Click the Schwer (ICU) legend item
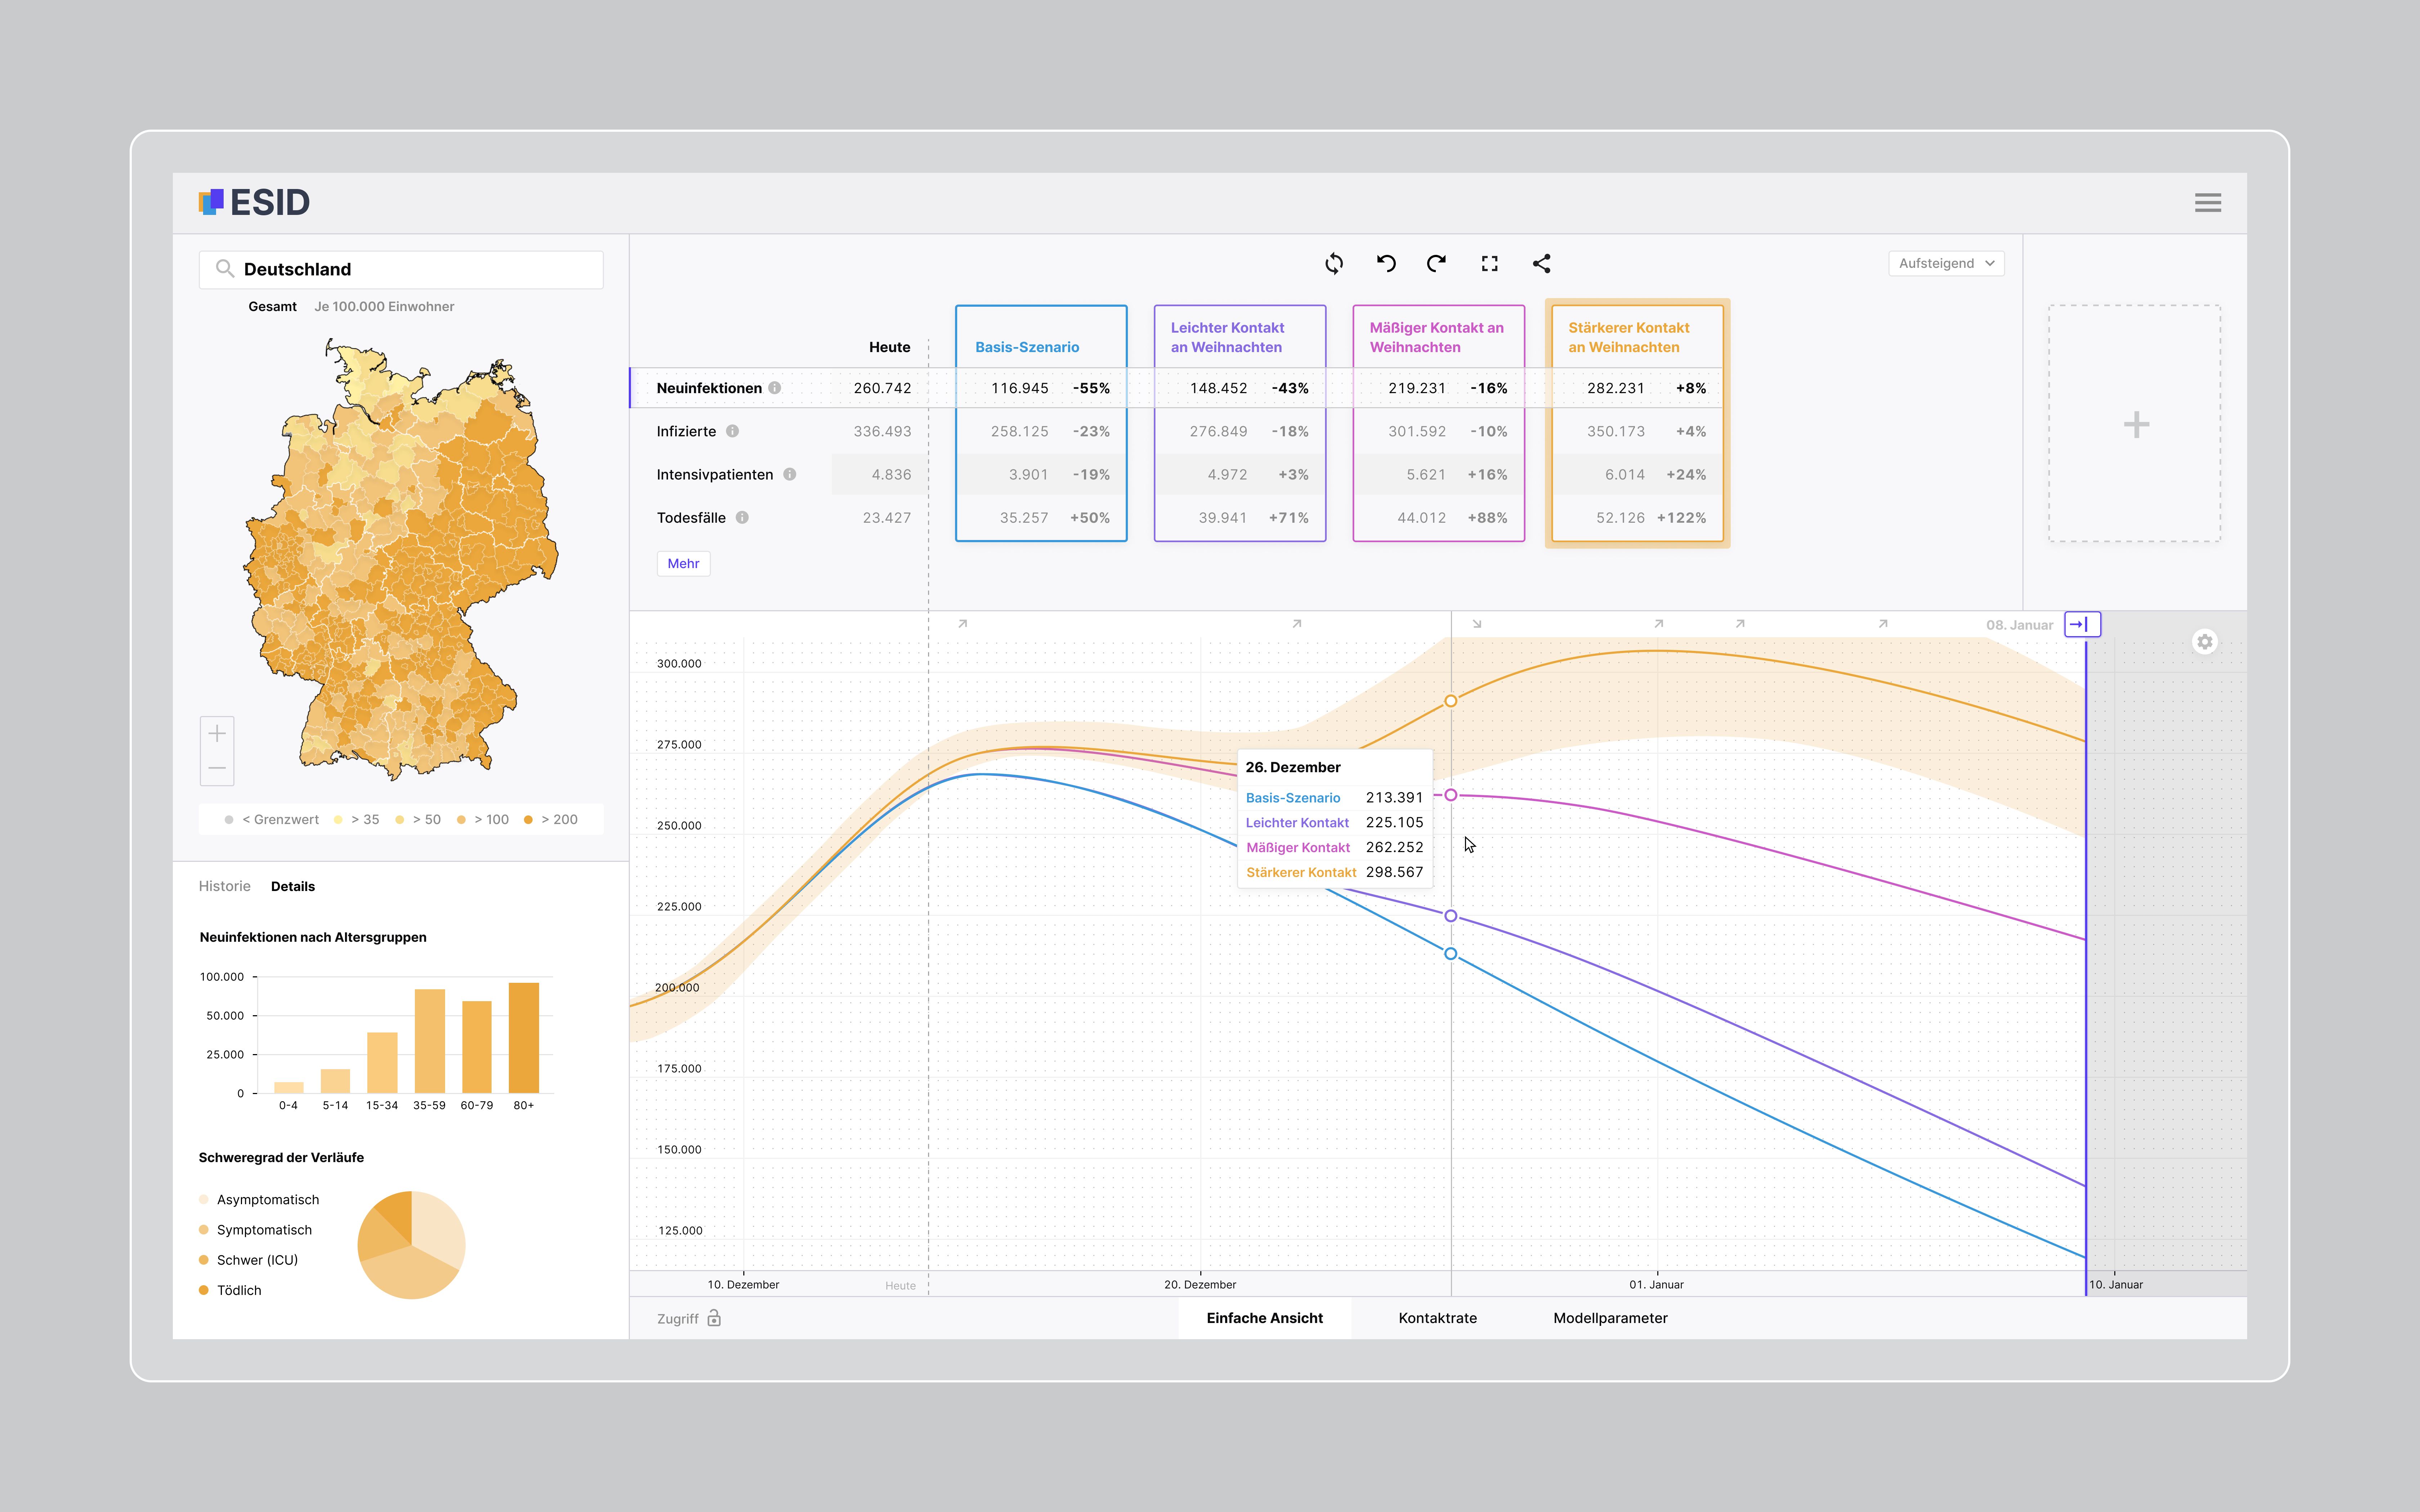This screenshot has width=2420, height=1512. [x=248, y=1260]
